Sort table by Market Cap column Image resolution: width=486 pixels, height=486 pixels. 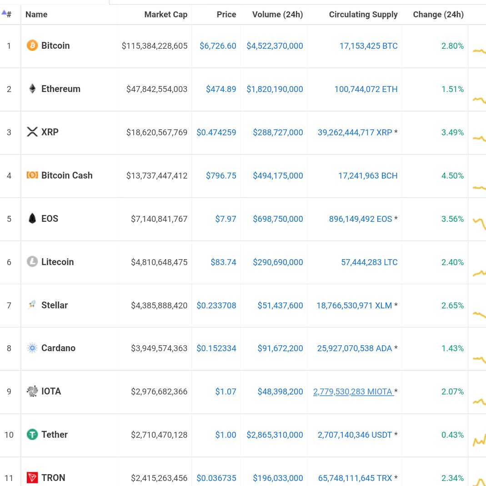point(166,15)
